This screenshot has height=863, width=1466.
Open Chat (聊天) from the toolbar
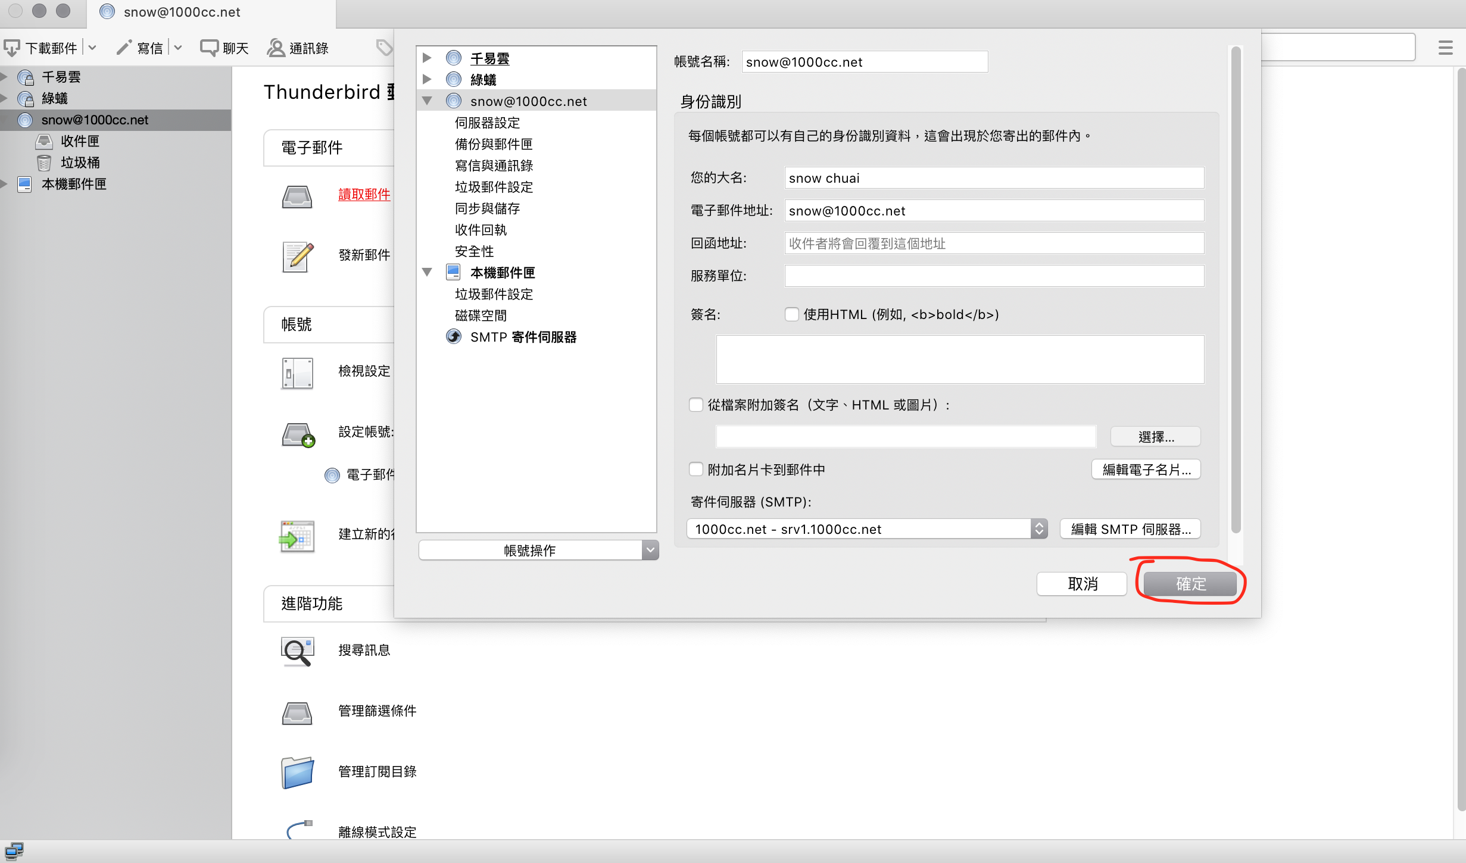[224, 48]
